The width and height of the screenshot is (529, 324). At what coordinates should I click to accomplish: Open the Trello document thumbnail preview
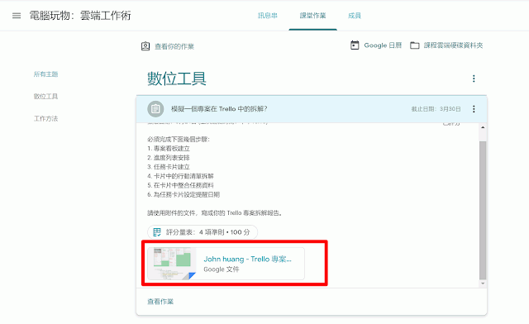click(172, 264)
